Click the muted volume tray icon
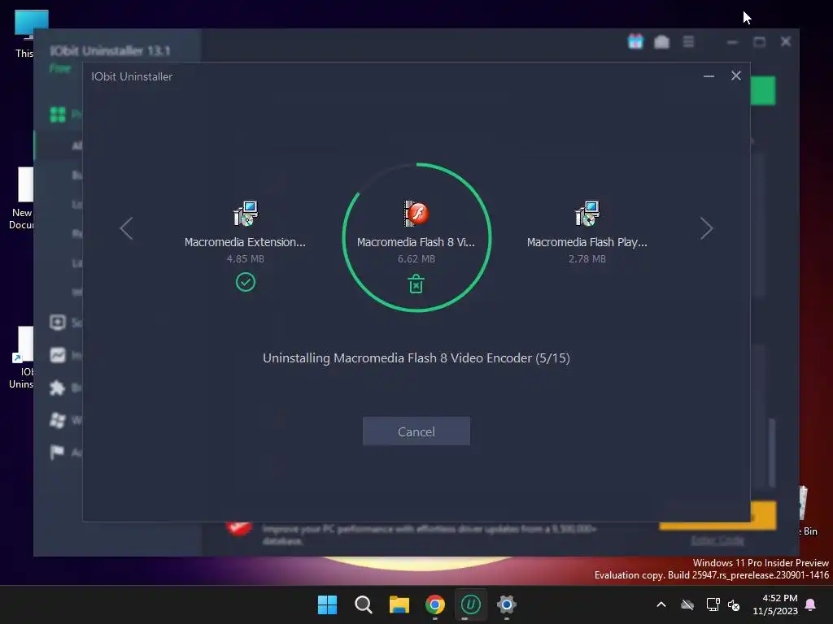 tap(734, 604)
